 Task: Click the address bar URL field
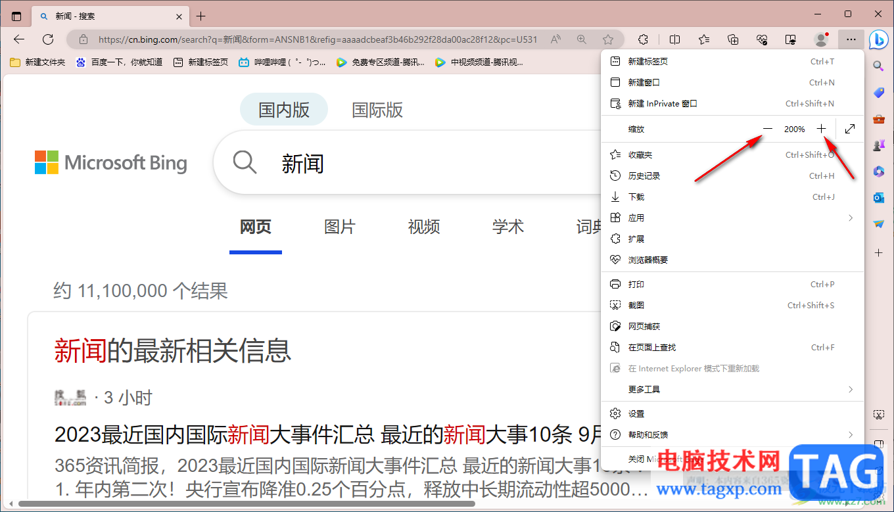(x=318, y=39)
